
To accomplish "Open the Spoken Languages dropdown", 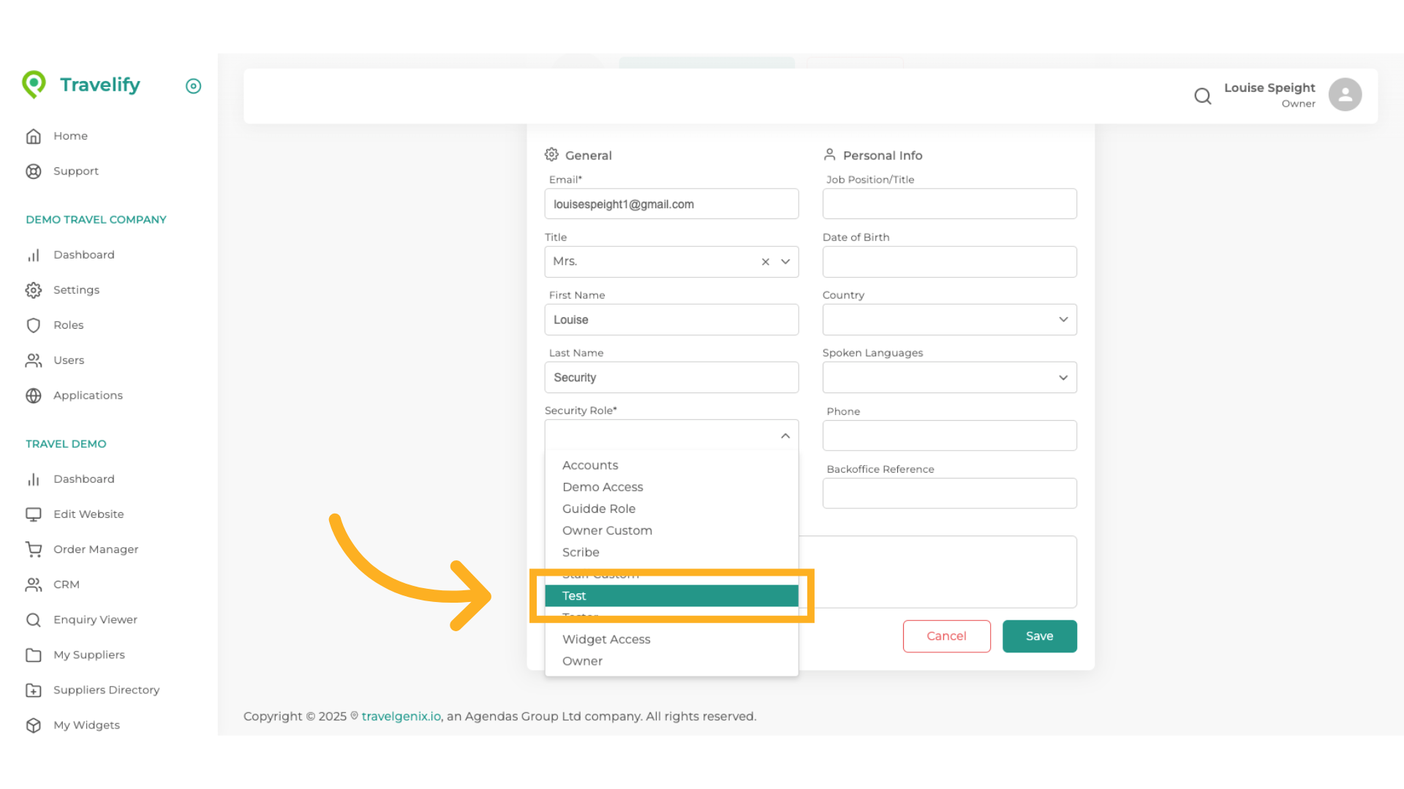I will [949, 378].
